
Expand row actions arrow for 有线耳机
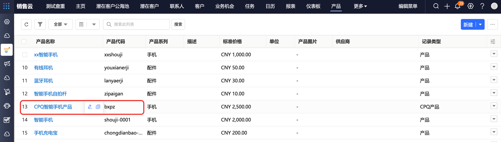pos(494,67)
